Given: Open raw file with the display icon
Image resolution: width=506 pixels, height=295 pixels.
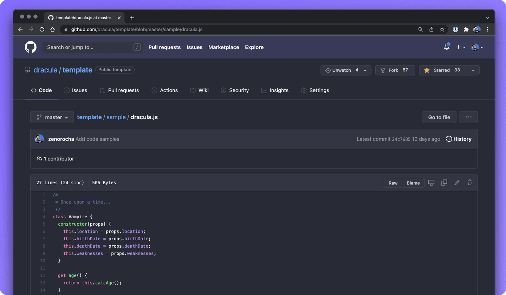Looking at the screenshot, I should (x=431, y=183).
